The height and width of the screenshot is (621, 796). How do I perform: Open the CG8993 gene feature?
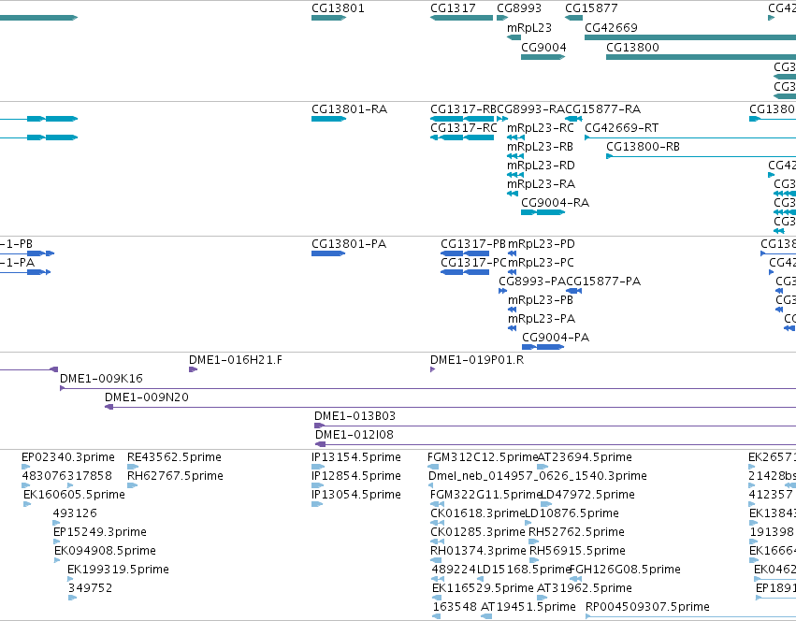(502, 18)
